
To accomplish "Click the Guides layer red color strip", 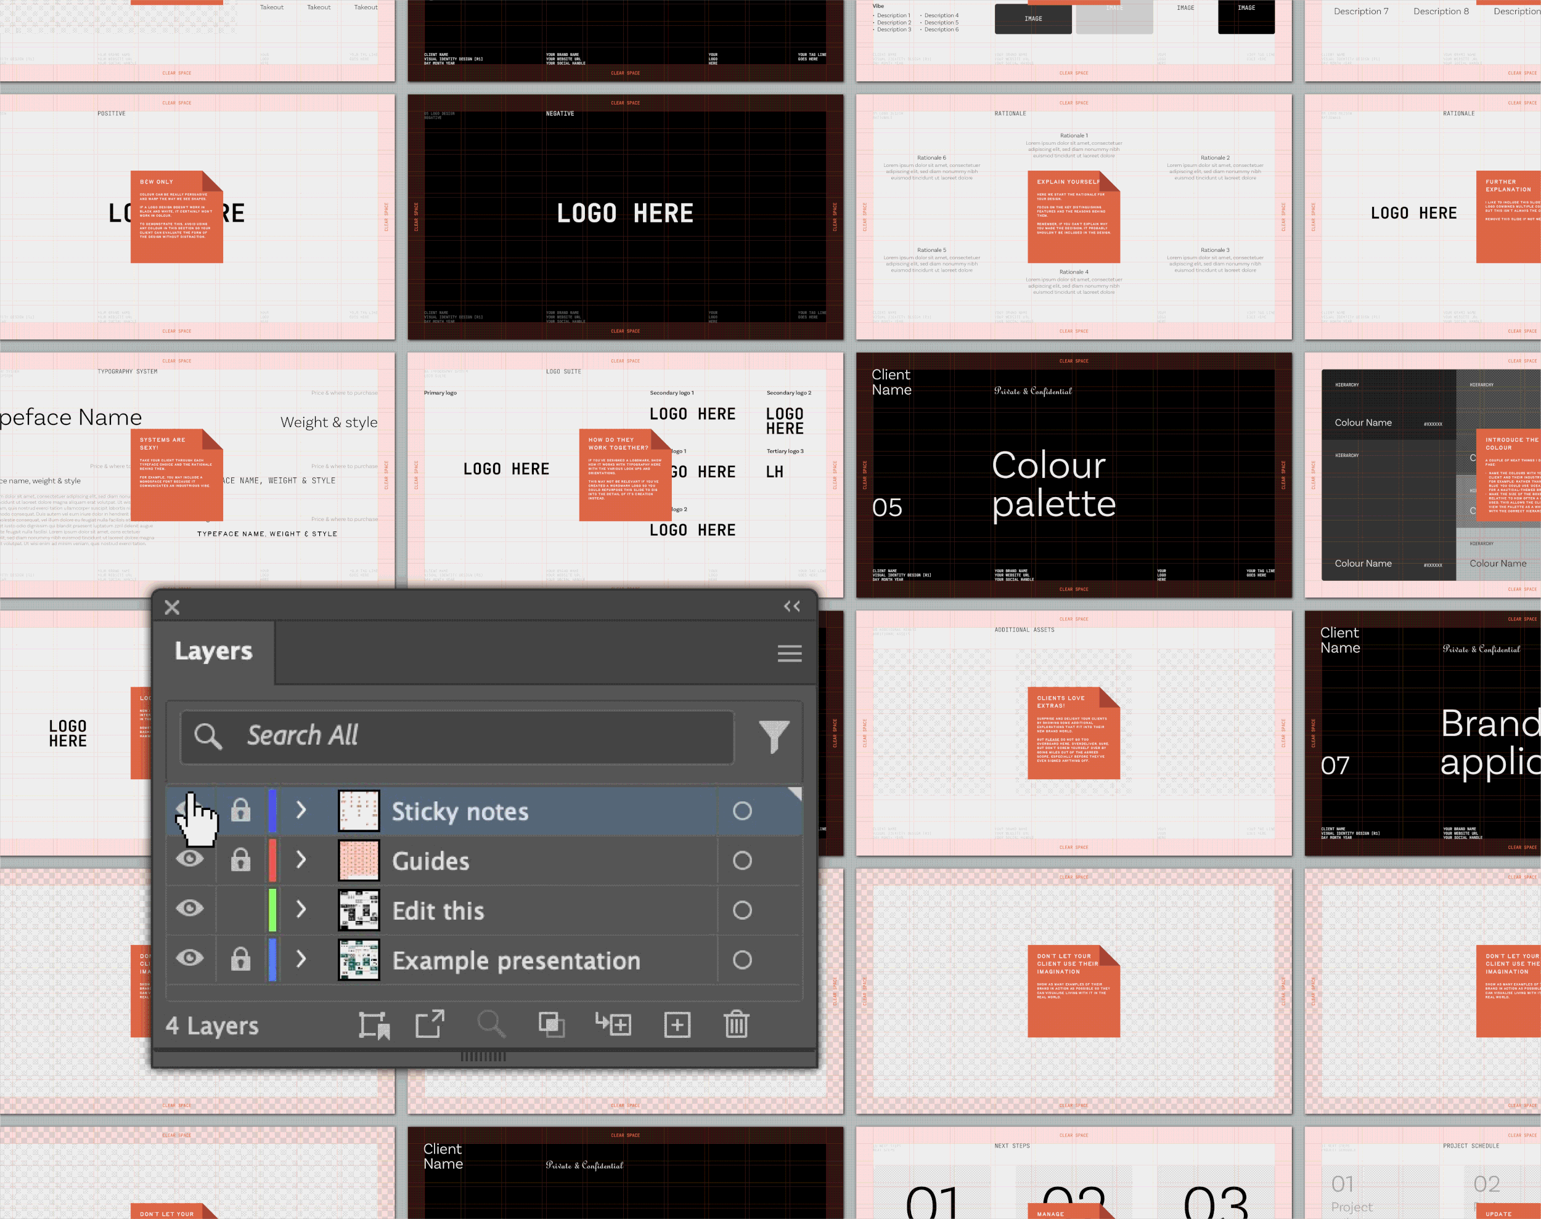I will pyautogui.click(x=272, y=860).
